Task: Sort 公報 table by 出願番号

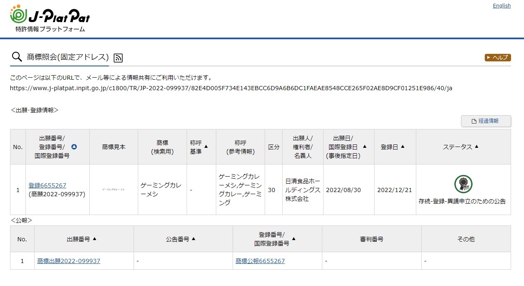Action: 94,239
